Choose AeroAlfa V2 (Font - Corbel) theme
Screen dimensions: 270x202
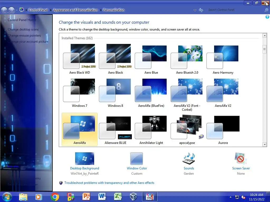(187, 95)
